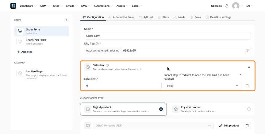The width and height of the screenshot is (265, 134).
Task: Select the Physical product radio button
Action: coord(249,109)
